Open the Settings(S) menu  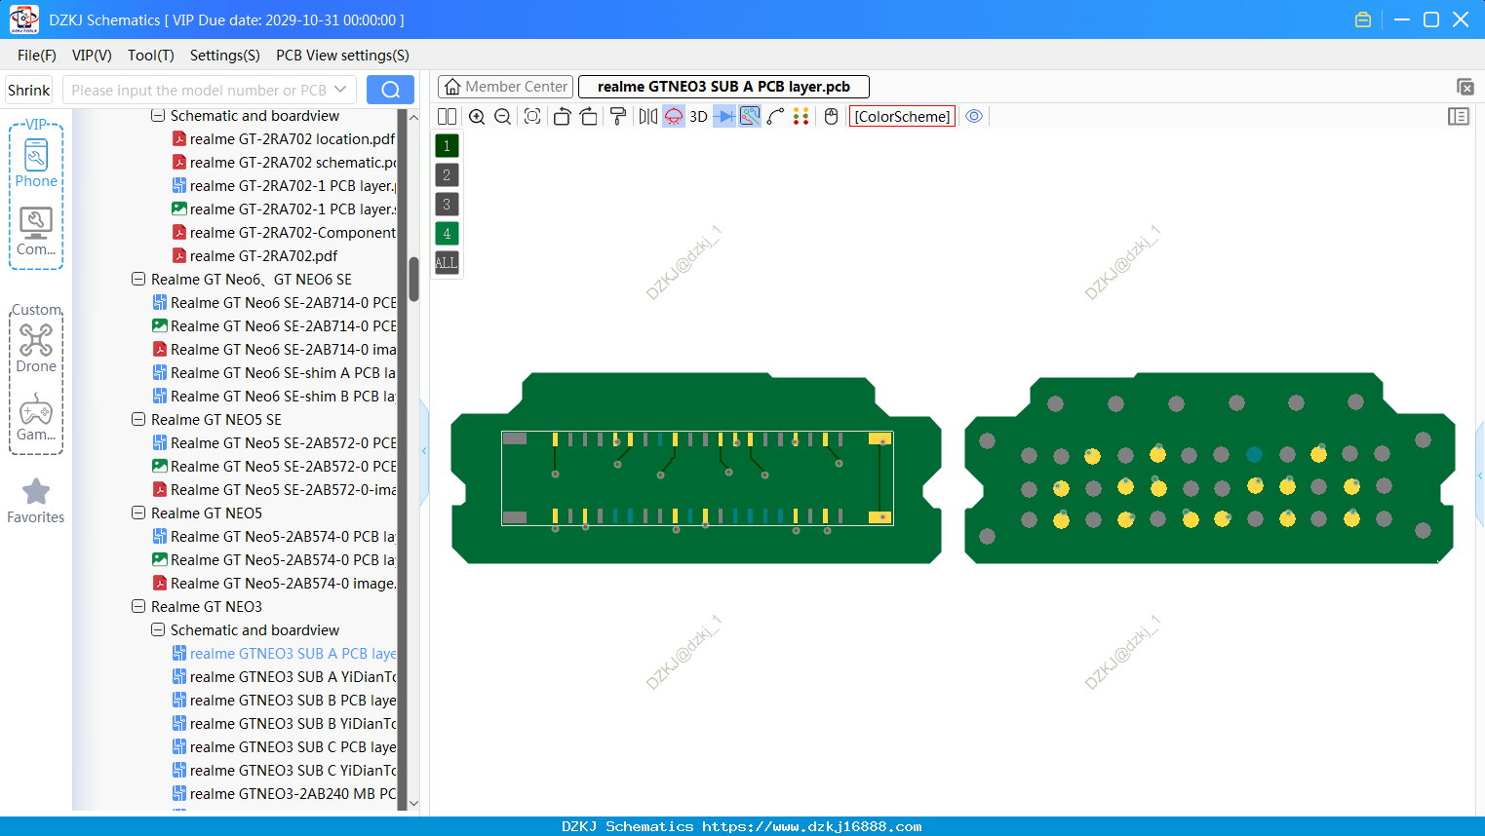point(225,56)
